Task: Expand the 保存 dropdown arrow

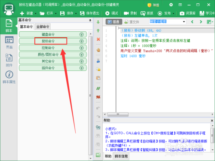Action: coord(76,14)
